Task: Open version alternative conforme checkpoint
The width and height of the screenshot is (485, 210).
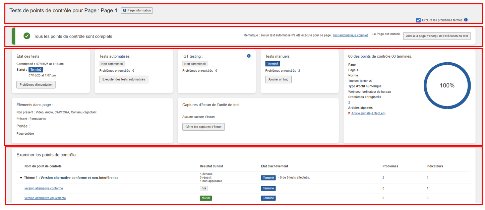Action: [44, 188]
